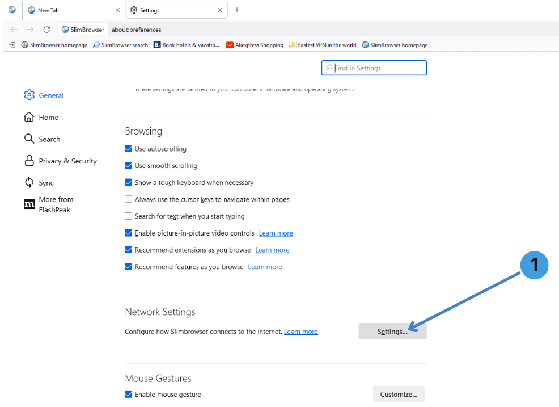The image size is (559, 407).
Task: Click the Browsing section heading
Action: click(x=143, y=131)
